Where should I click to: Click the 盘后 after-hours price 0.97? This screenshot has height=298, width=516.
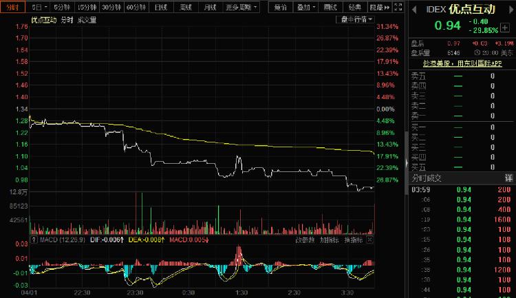454,43
